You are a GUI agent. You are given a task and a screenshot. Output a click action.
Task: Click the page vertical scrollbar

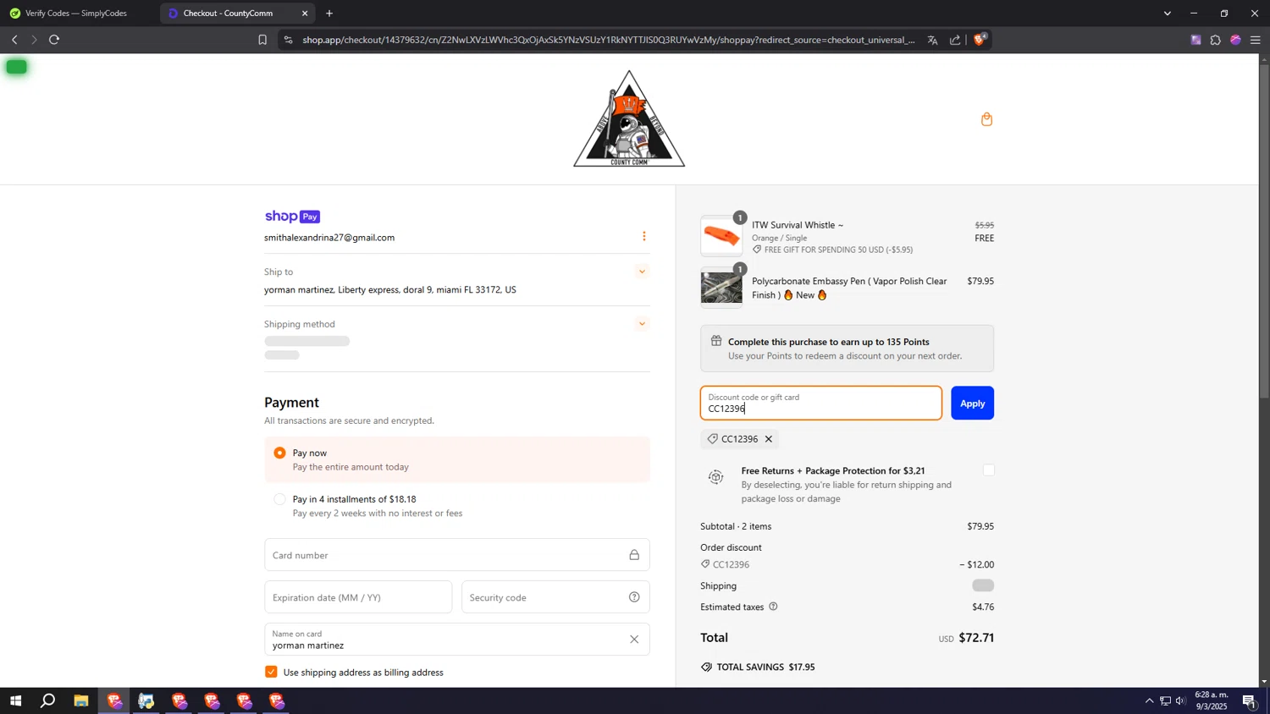click(x=1264, y=233)
